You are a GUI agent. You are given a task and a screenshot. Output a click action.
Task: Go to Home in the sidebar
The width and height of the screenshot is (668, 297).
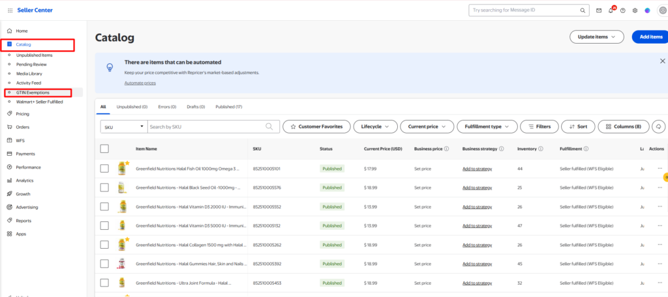tap(22, 31)
